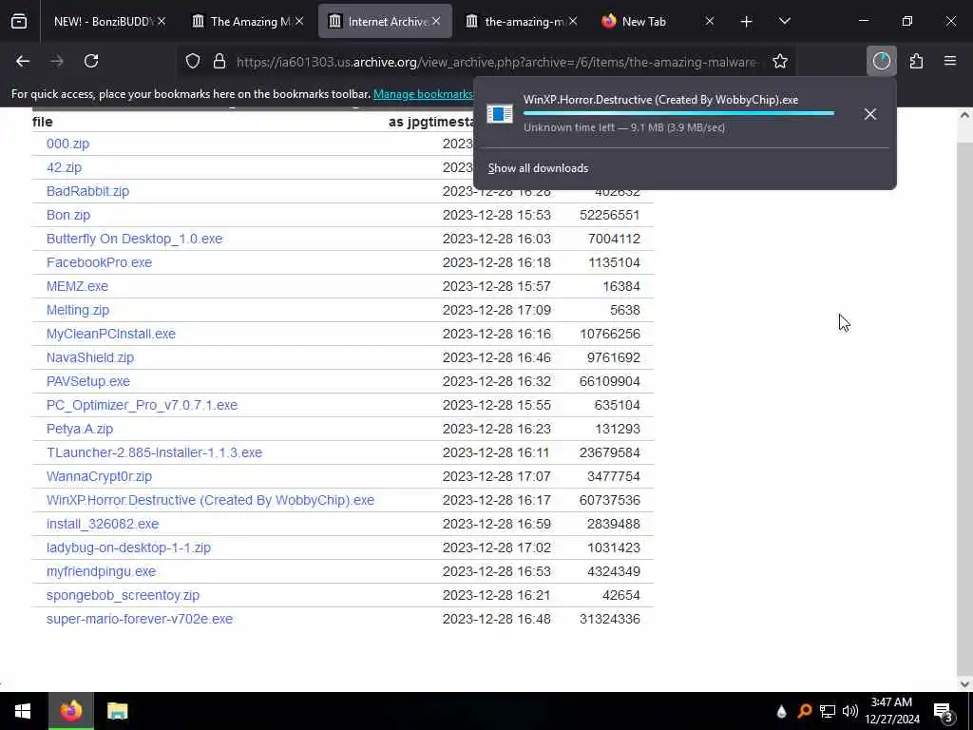Viewport: 973px width, 730px height.
Task: Open taskbar clock showing 3:47 AM
Action: click(x=891, y=711)
